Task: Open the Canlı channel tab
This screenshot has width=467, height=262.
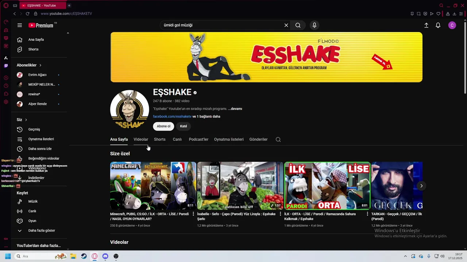Action: pyautogui.click(x=177, y=139)
